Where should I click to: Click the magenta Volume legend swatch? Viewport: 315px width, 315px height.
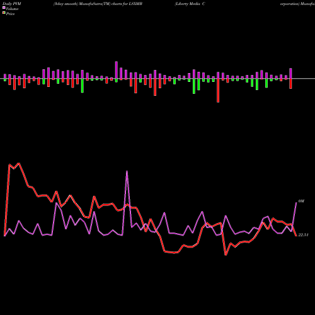click(x=4, y=8)
